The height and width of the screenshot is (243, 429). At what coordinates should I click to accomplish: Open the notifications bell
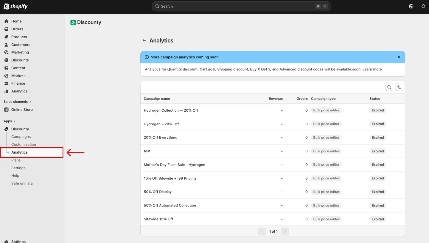(x=423, y=6)
